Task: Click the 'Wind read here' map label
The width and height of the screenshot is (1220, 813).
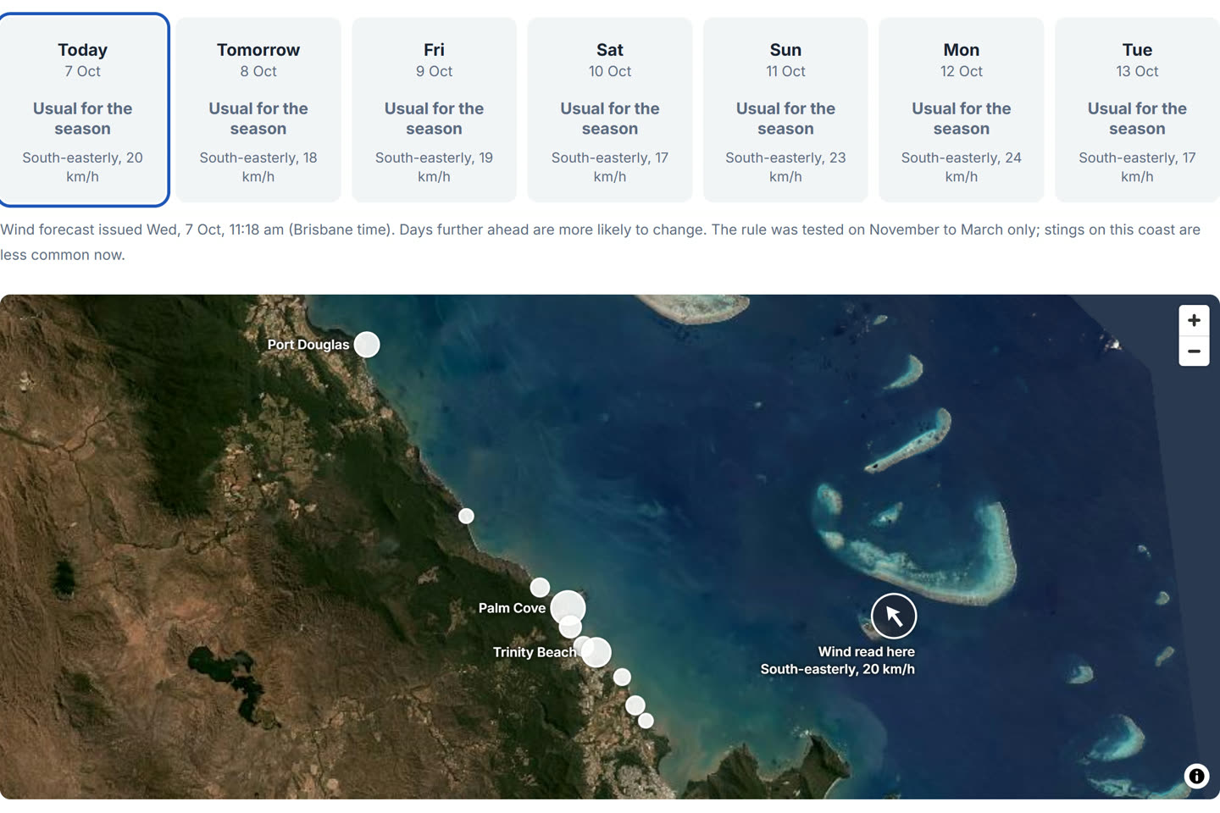Action: pos(866,652)
